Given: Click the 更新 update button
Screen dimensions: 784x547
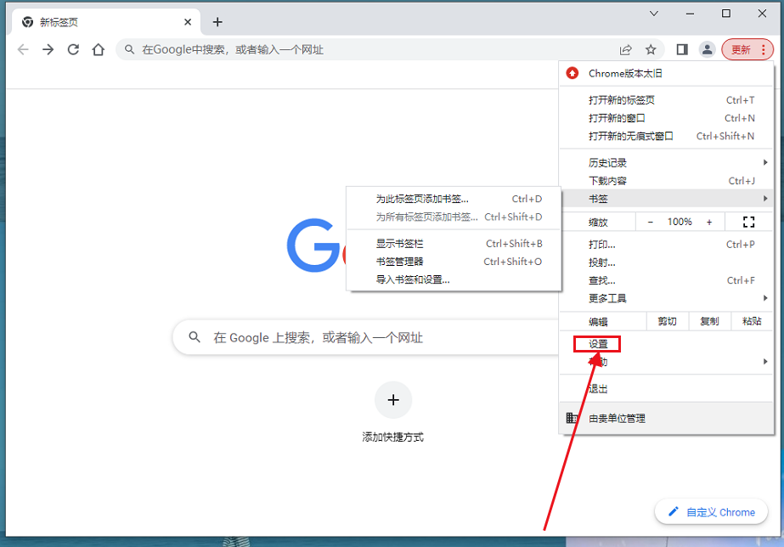Looking at the screenshot, I should pos(747,49).
